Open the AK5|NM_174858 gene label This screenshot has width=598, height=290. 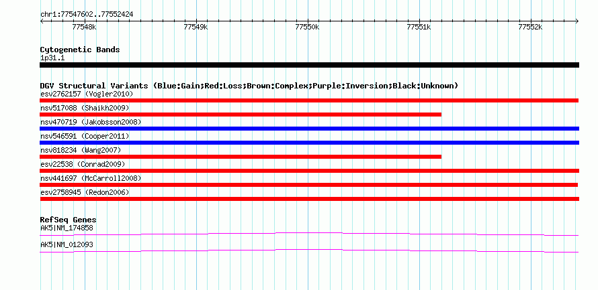(x=67, y=228)
